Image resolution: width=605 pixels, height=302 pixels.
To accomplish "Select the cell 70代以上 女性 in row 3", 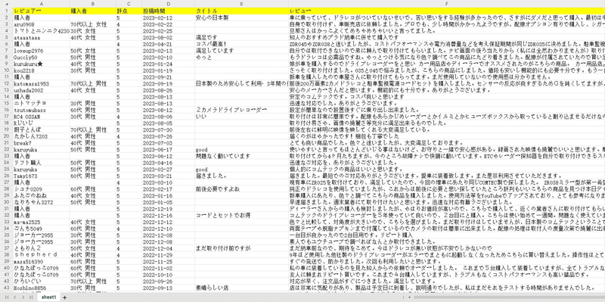I will [x=92, y=24].
